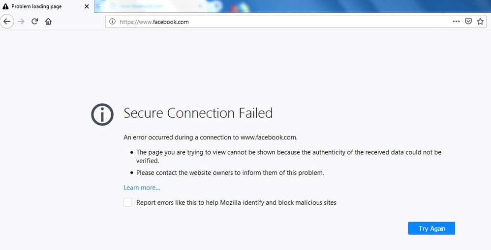Click the Back navigation arrow
This screenshot has height=250, width=491.
(x=7, y=22)
